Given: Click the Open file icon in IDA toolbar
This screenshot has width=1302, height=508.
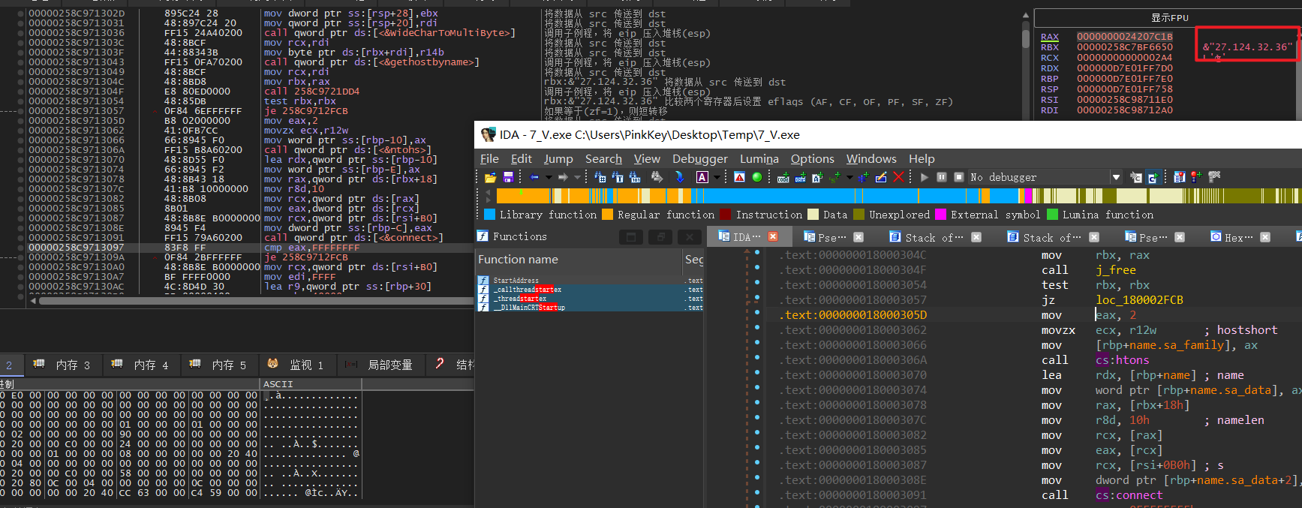Looking at the screenshot, I should point(490,177).
